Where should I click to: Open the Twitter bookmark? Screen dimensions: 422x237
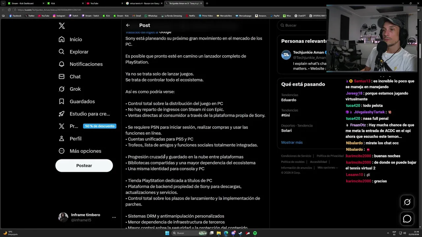30,15
